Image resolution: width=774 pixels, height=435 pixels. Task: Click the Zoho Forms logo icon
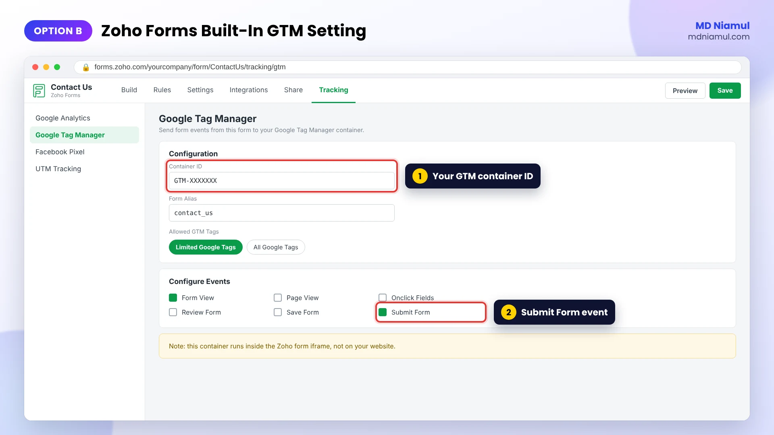39,91
